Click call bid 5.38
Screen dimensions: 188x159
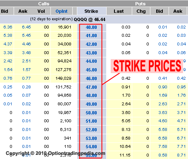point(8,36)
